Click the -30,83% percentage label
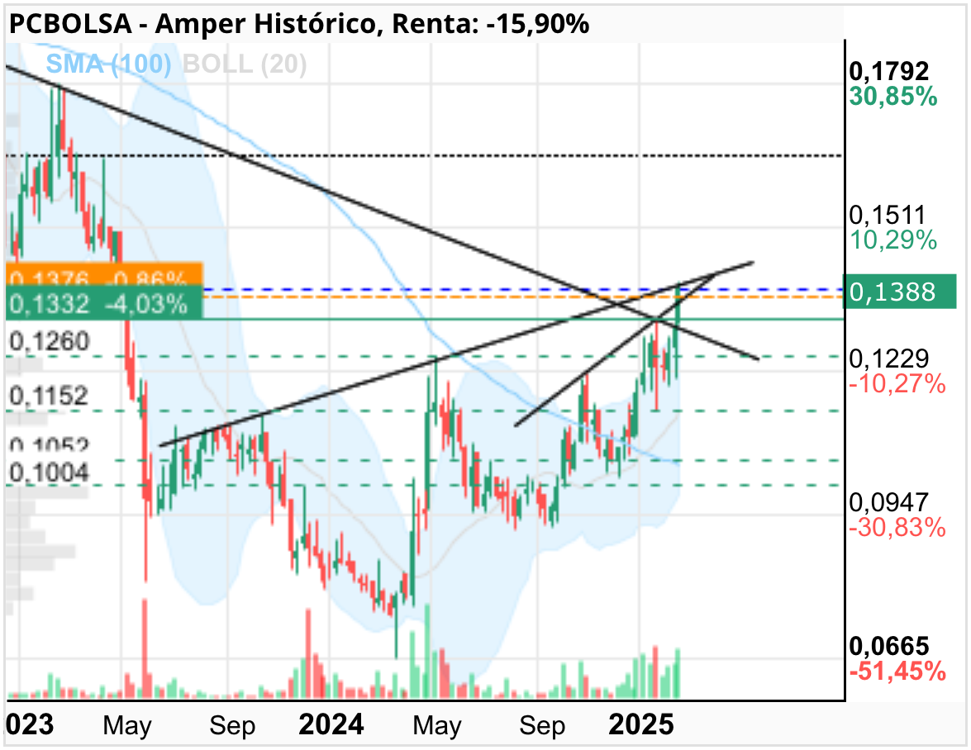The width and height of the screenshot is (971, 750). [x=897, y=527]
